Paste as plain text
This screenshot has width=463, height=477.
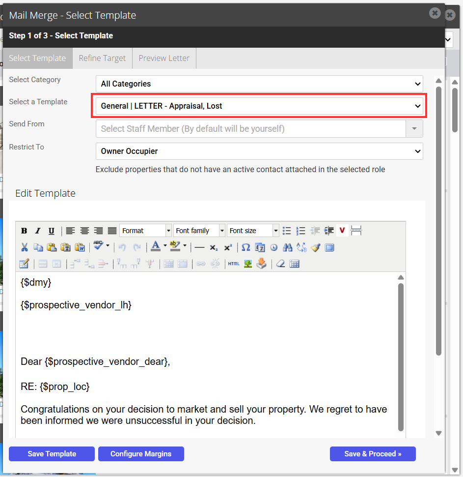tap(66, 247)
